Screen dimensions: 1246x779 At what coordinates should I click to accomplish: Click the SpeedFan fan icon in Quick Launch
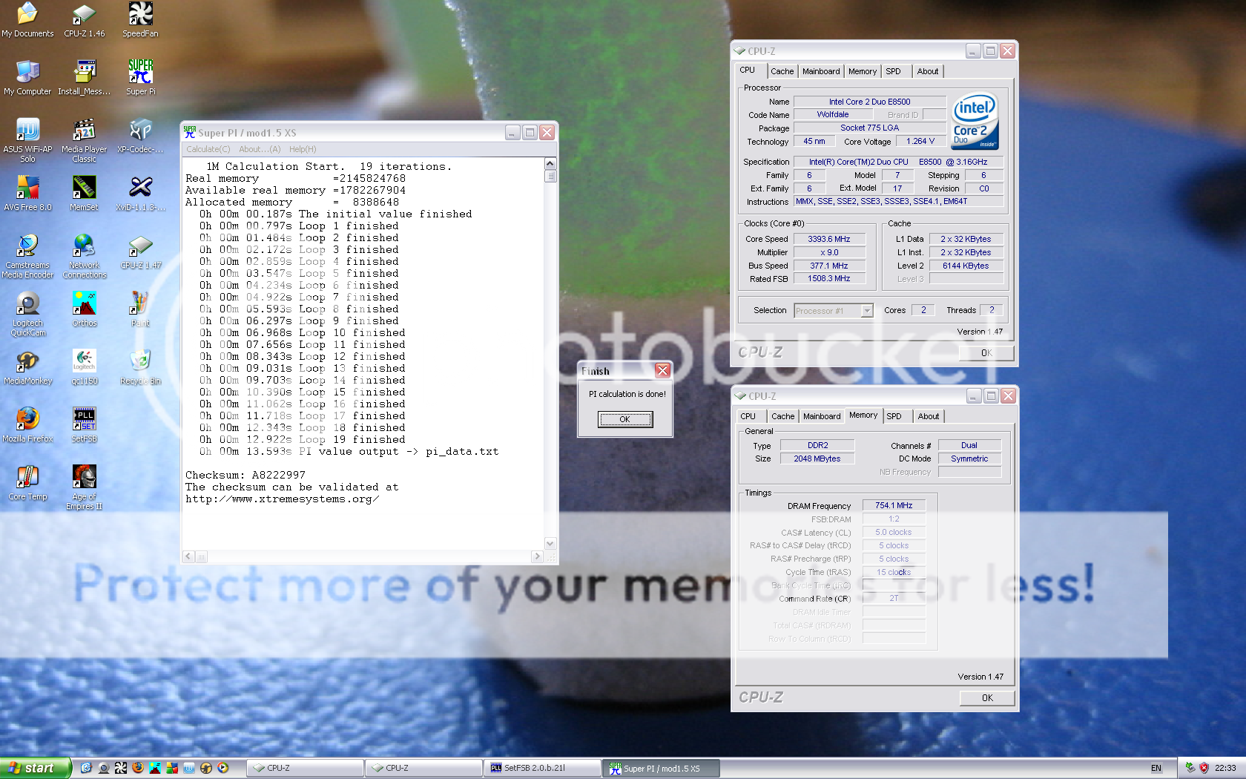[x=121, y=768]
